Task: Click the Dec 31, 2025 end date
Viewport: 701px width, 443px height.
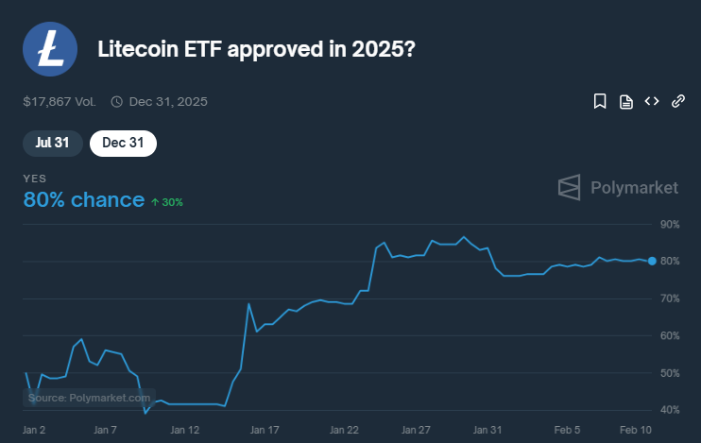Action: (167, 101)
